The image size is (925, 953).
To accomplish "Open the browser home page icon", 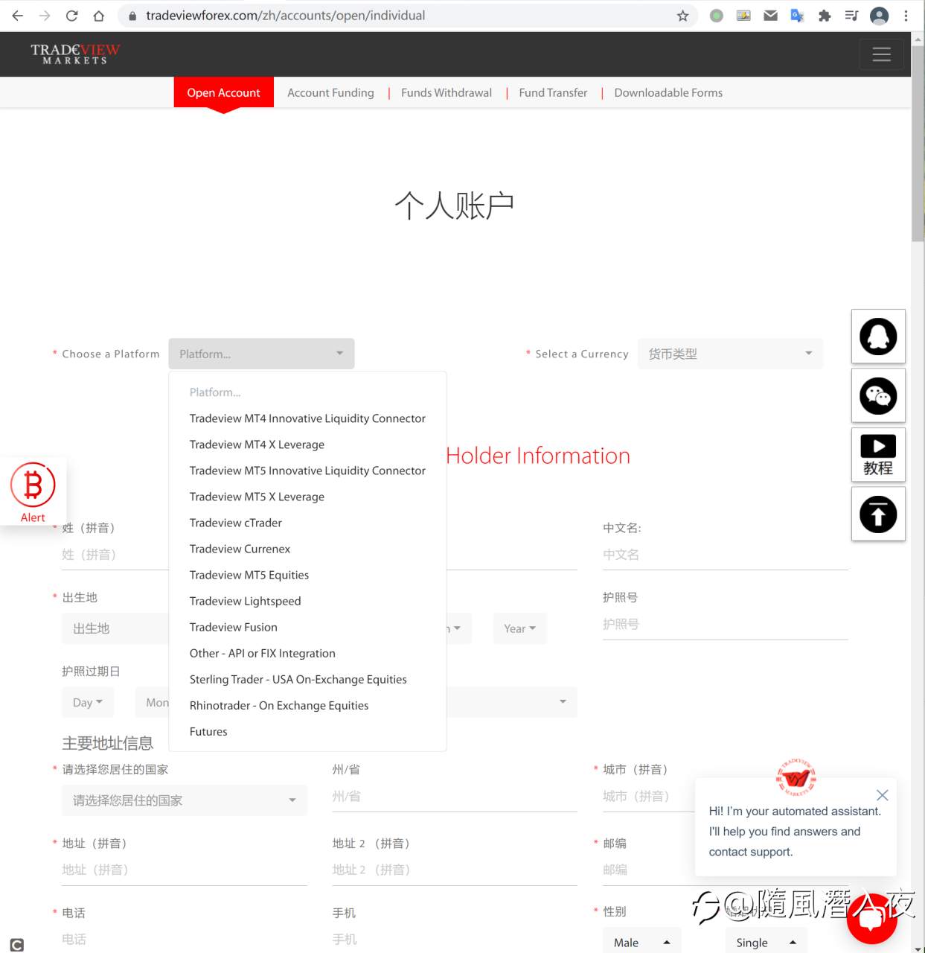I will coord(98,16).
